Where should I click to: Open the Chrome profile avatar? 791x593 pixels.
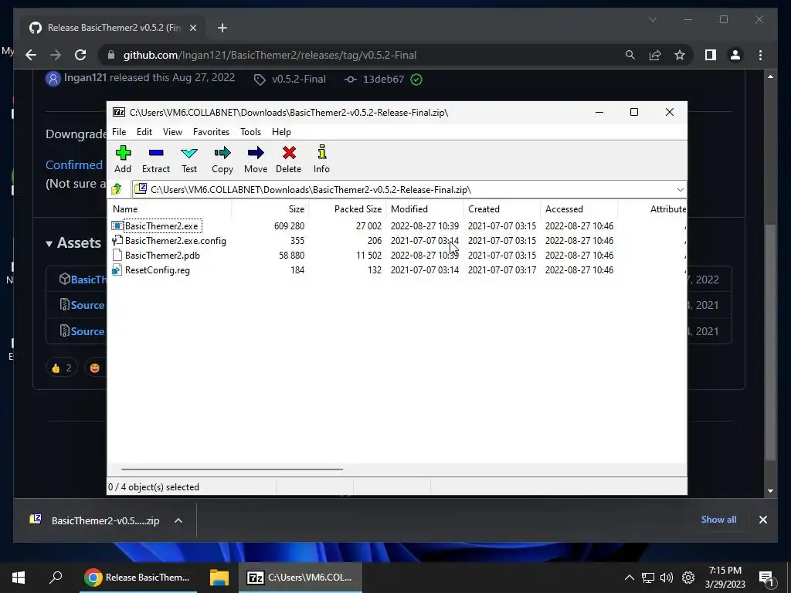[735, 55]
